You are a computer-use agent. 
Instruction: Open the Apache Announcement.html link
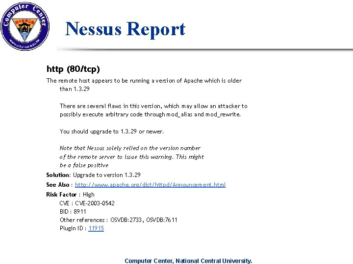(x=150, y=185)
